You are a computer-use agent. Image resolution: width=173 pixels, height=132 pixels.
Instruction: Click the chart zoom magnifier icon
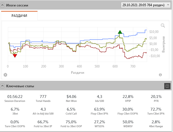[x=163, y=26]
